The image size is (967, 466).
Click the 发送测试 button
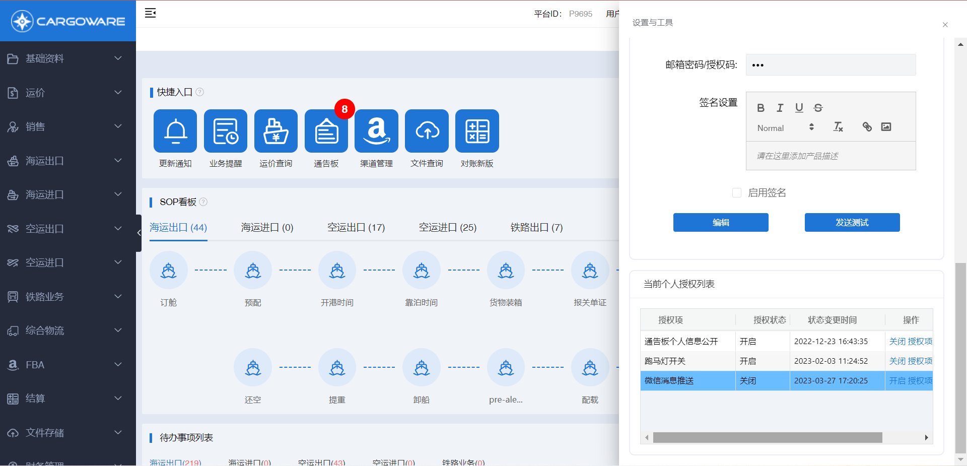(852, 223)
